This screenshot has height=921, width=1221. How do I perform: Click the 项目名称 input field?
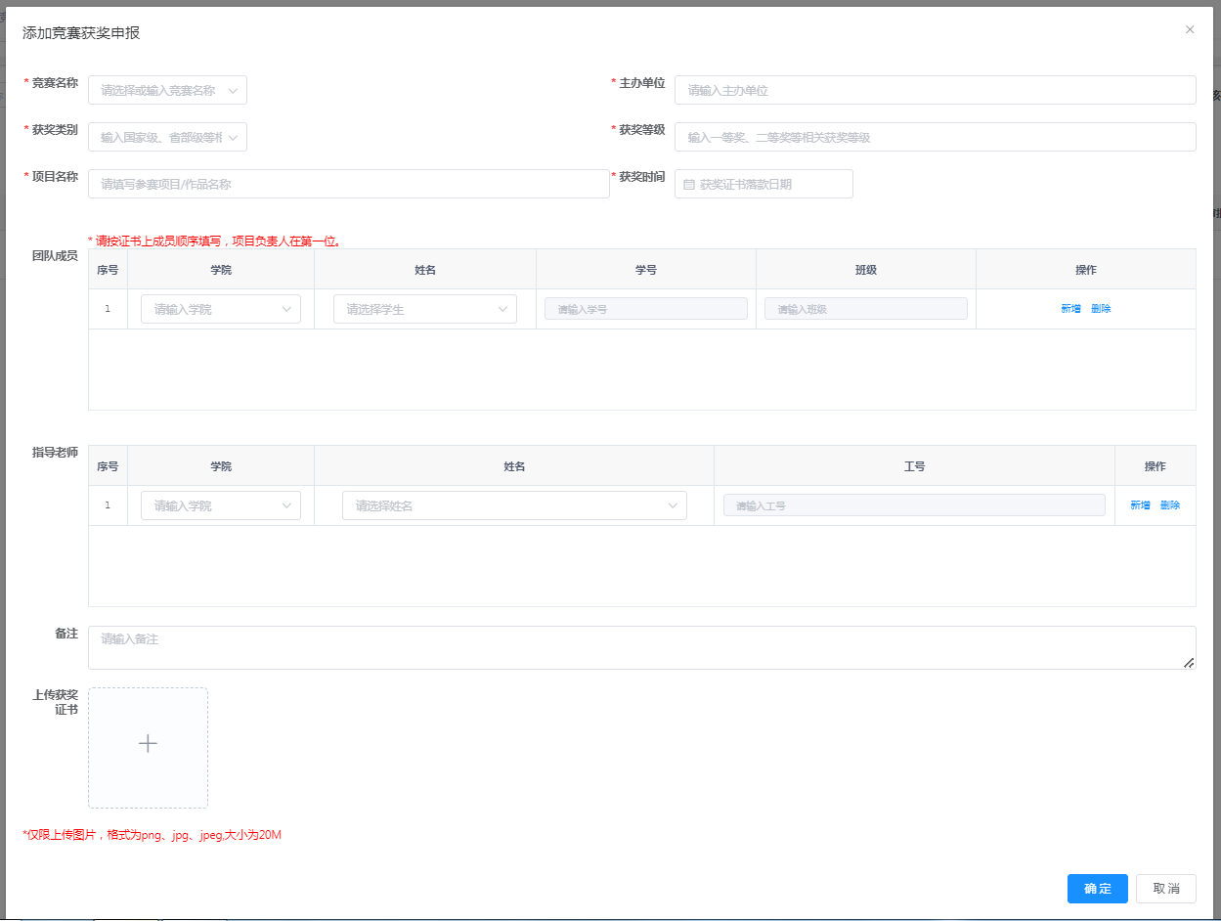click(x=348, y=184)
